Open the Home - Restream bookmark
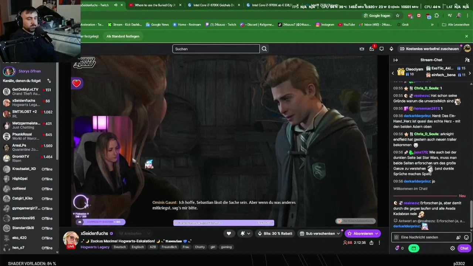The image size is (473, 266). (187, 25)
